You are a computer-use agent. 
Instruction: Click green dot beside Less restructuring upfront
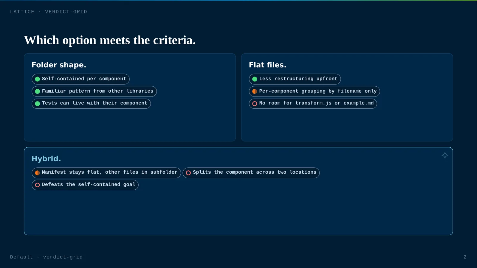(255, 79)
